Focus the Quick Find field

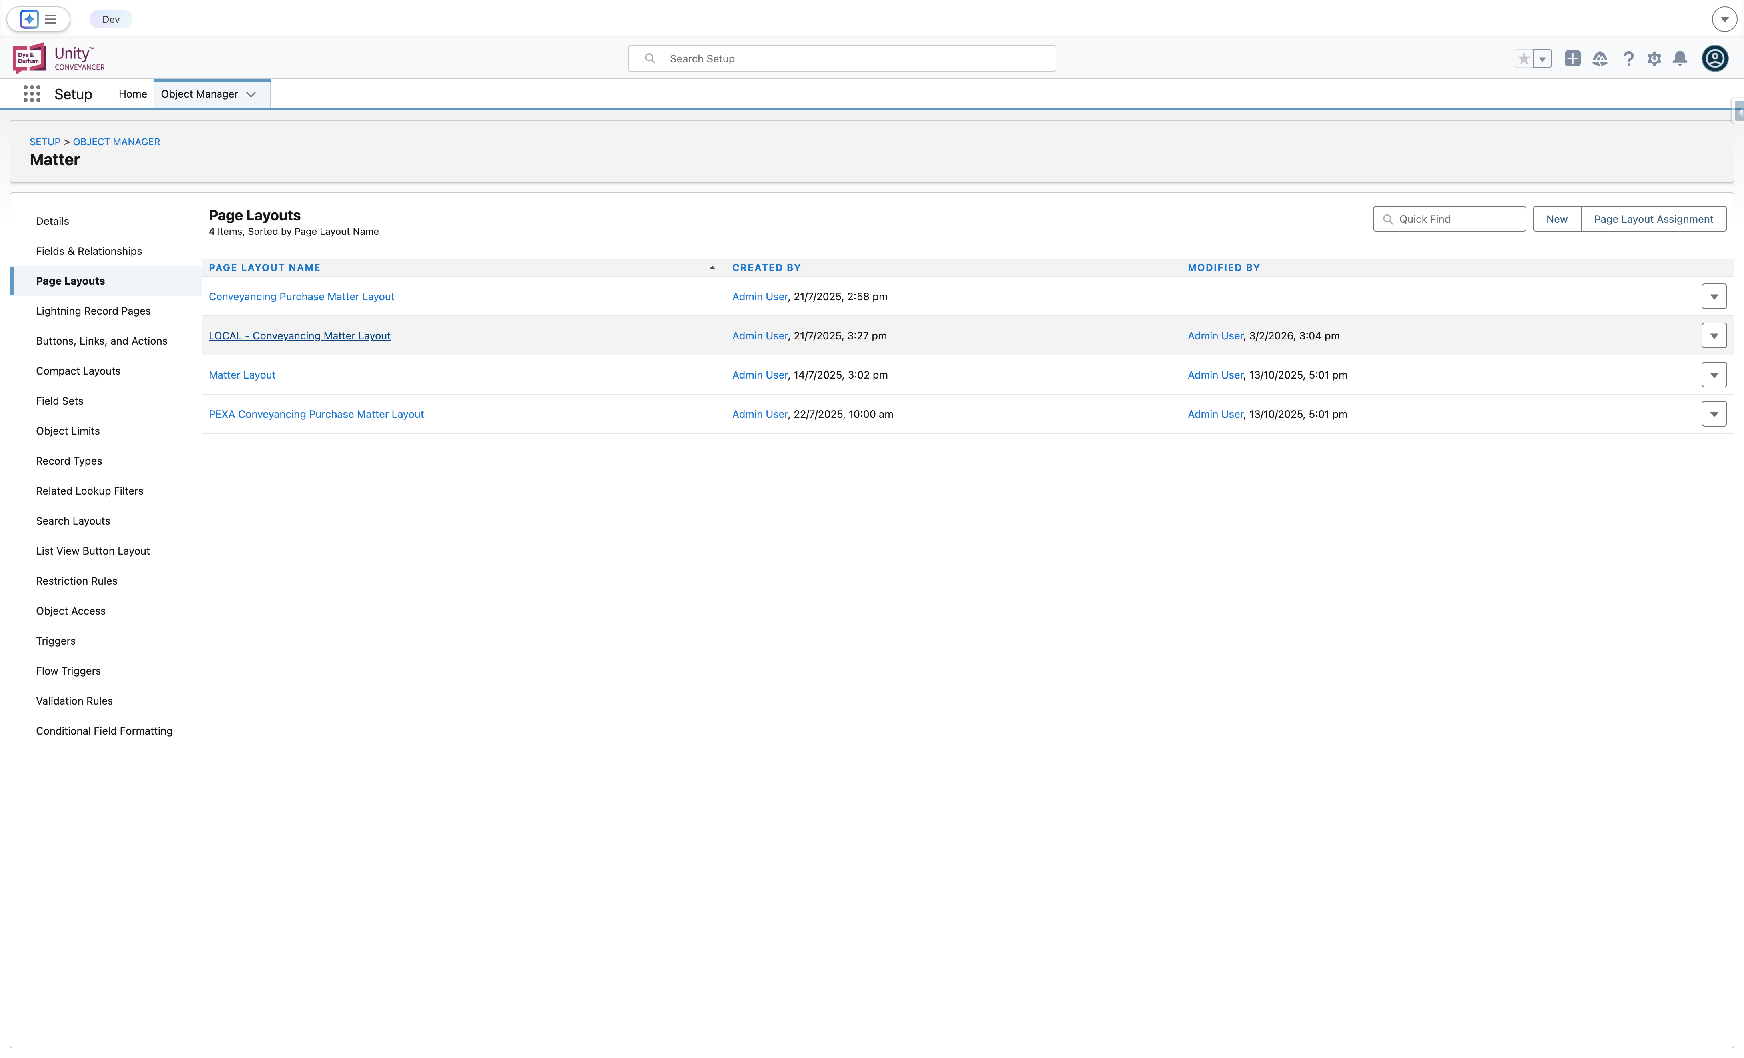tap(1449, 219)
